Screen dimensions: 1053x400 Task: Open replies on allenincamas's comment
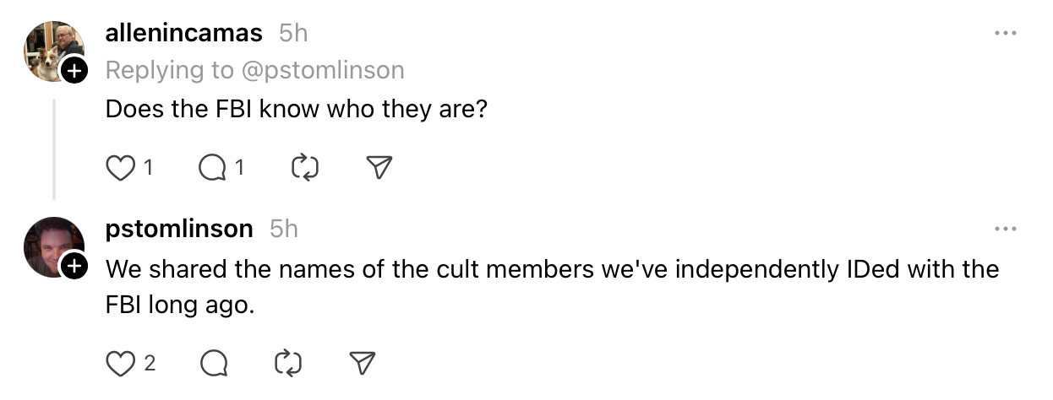[x=213, y=169]
